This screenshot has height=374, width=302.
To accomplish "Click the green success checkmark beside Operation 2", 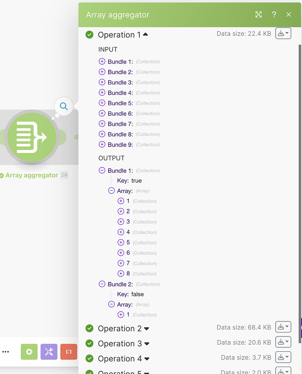I will tap(89, 328).
